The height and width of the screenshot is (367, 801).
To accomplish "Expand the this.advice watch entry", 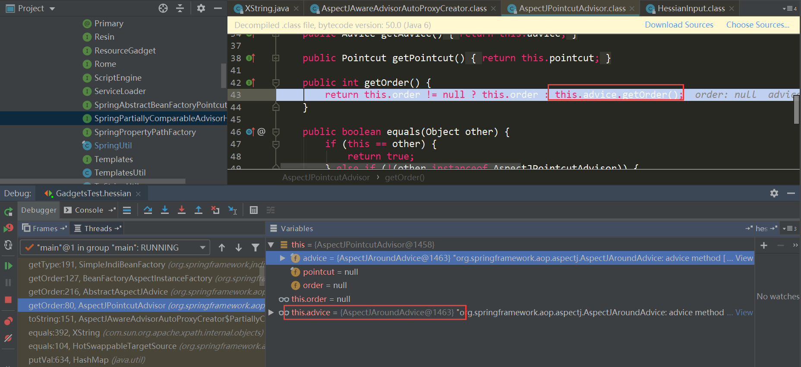I will pos(271,312).
